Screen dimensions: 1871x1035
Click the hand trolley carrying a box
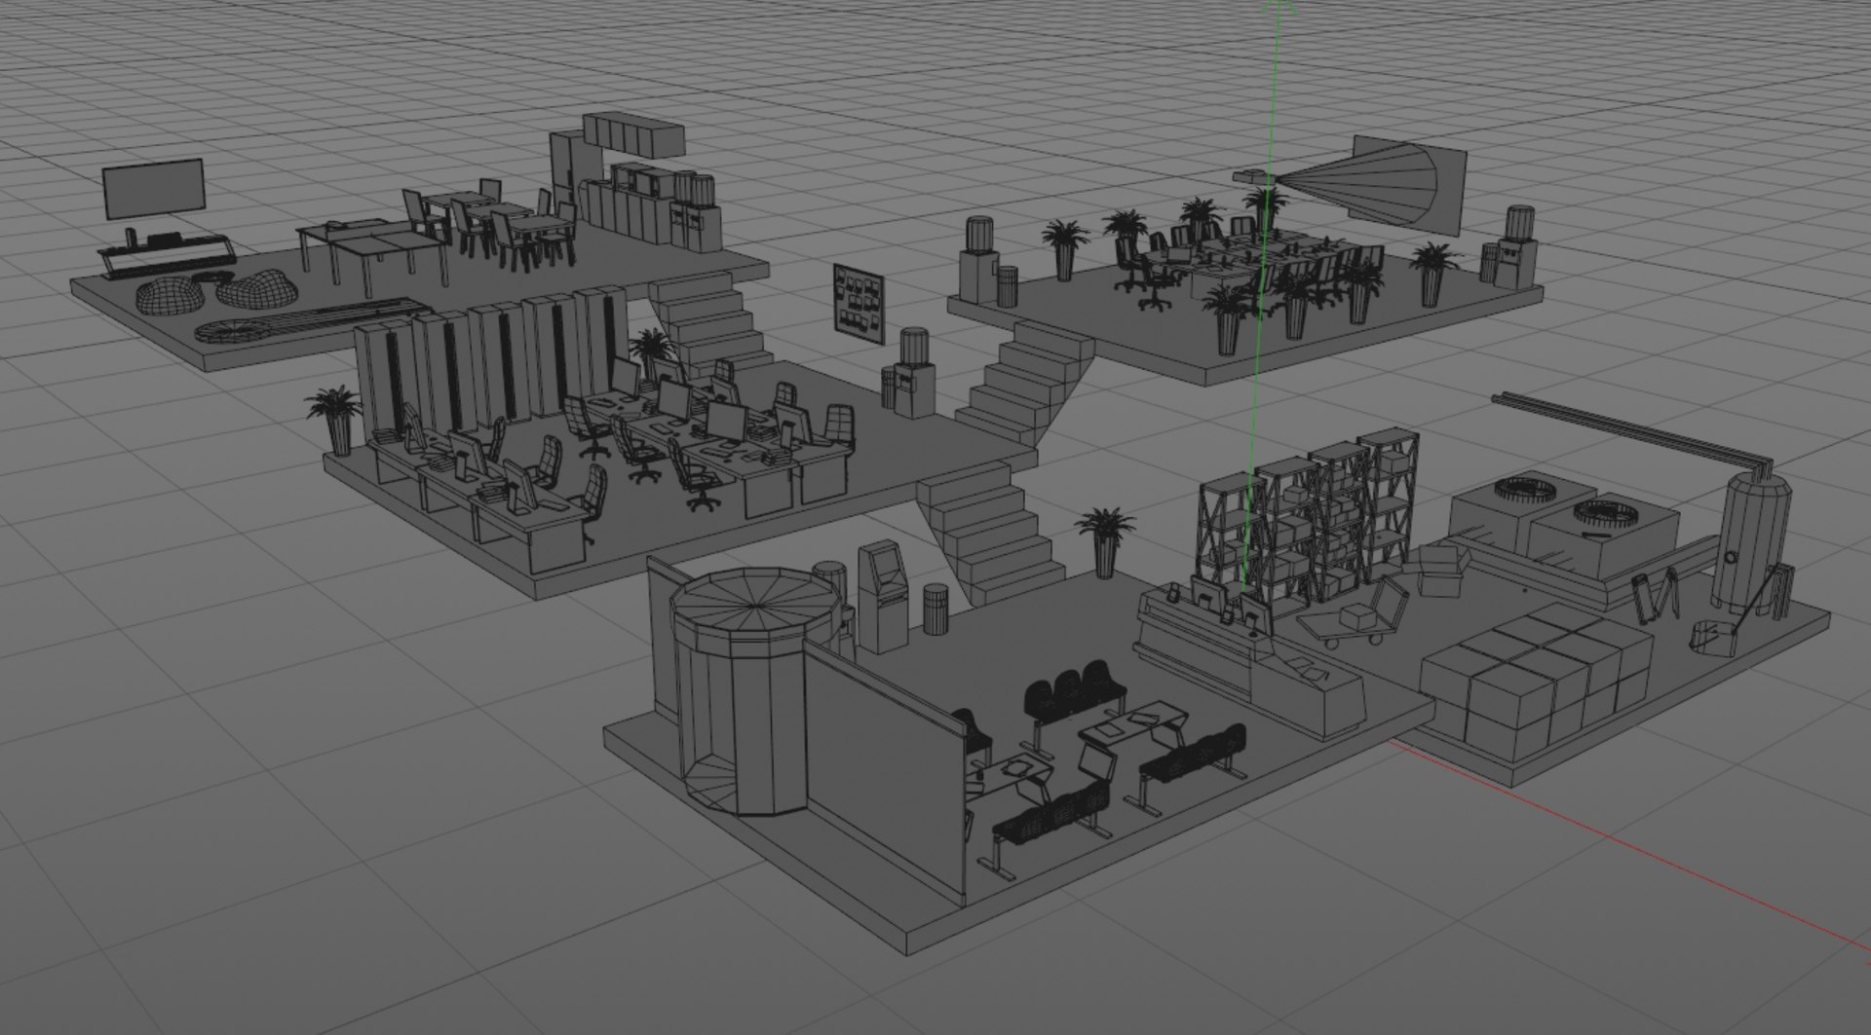(x=1355, y=613)
